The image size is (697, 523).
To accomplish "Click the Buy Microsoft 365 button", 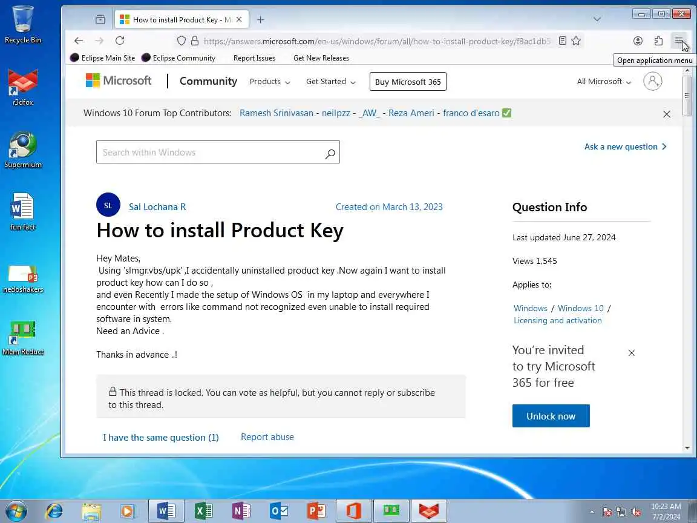I will [x=408, y=82].
